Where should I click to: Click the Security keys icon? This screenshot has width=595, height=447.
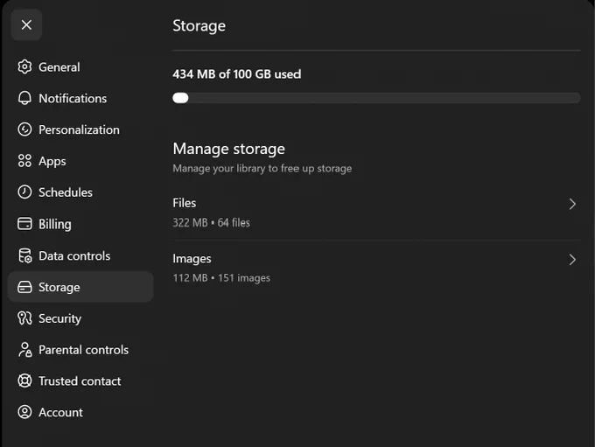[x=24, y=318]
